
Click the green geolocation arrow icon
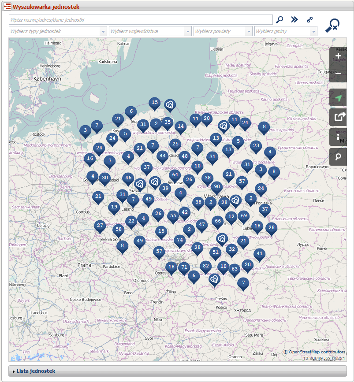tap(338, 98)
